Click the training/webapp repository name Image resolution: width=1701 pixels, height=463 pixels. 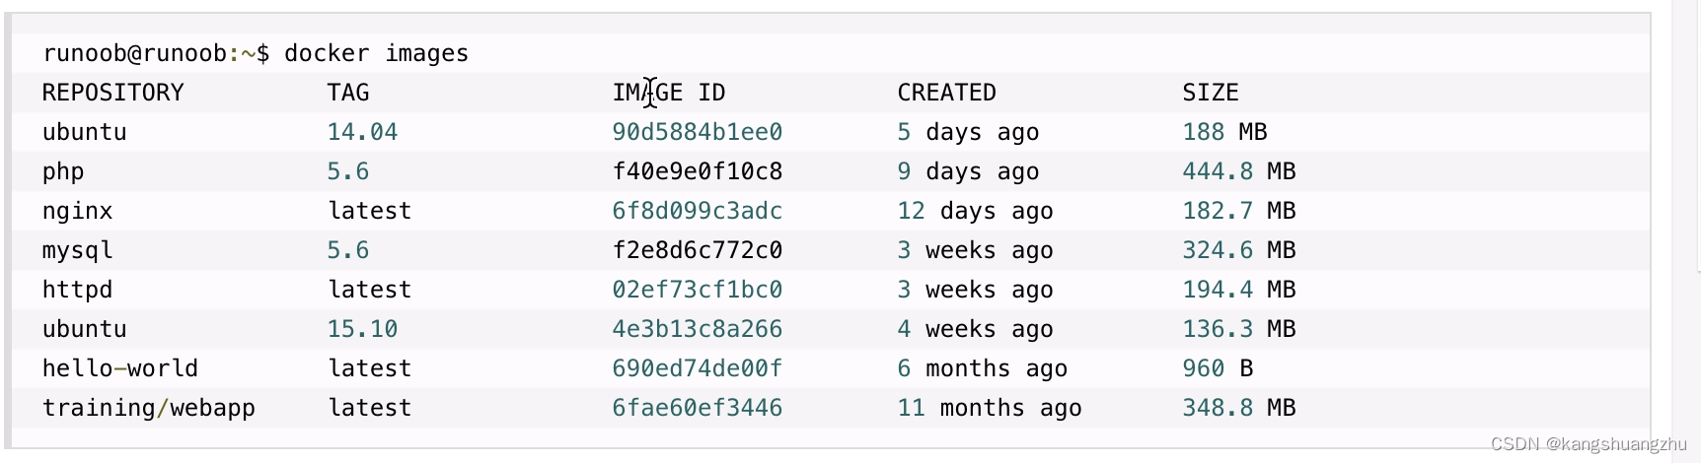(148, 408)
